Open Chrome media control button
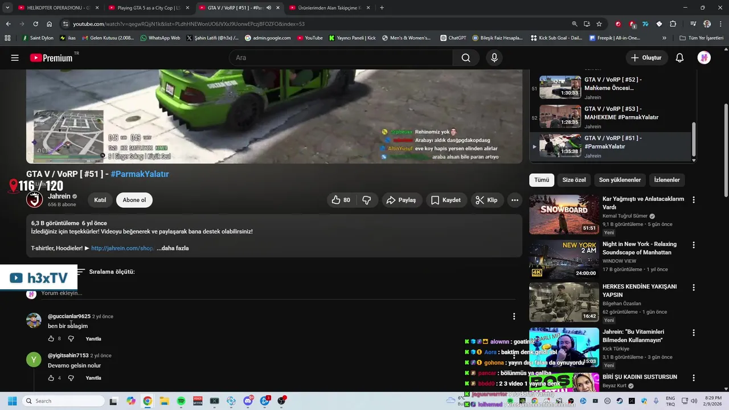The width and height of the screenshot is (729, 410). 693,24
